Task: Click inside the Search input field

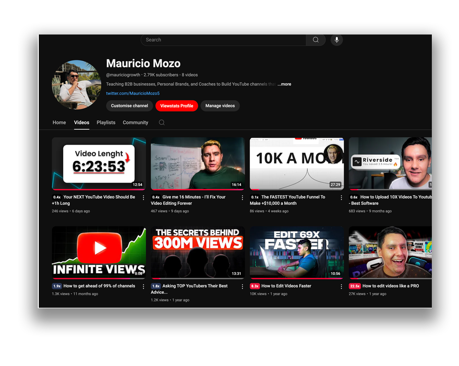Action: pyautogui.click(x=223, y=40)
